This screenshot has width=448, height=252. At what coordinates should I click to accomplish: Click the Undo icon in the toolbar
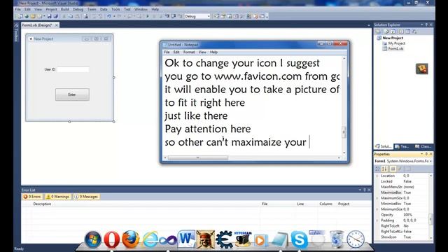tap(109, 16)
